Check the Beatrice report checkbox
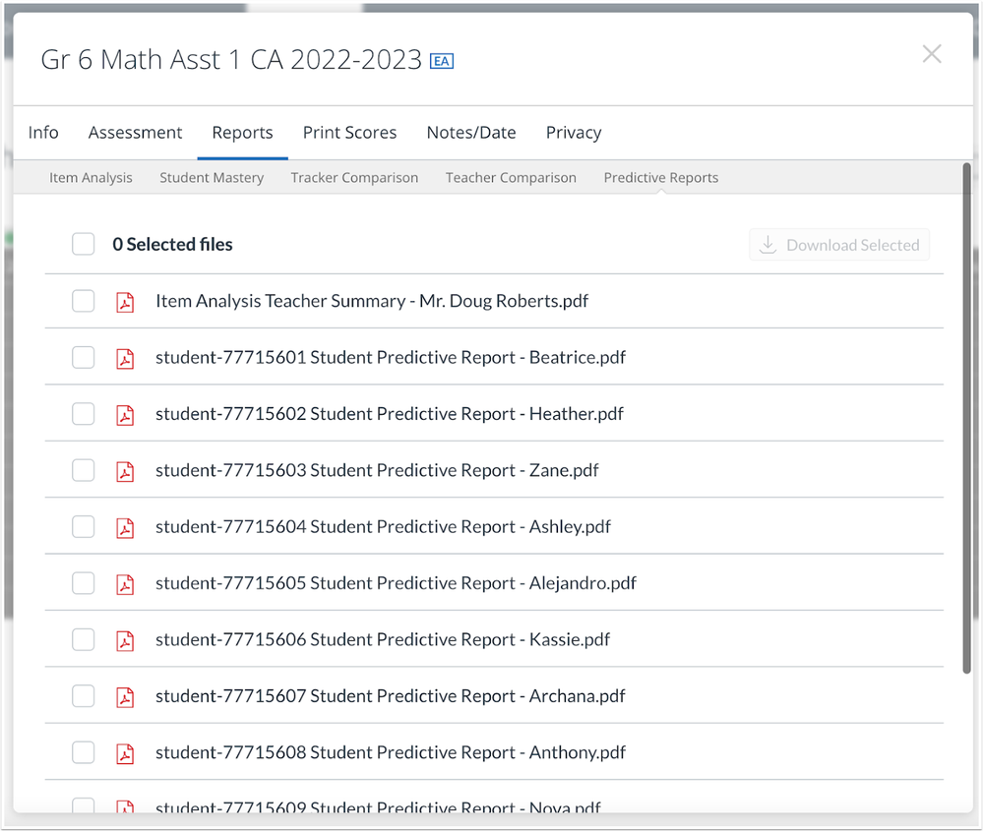Screen dimensions: 983x831 click(84, 357)
